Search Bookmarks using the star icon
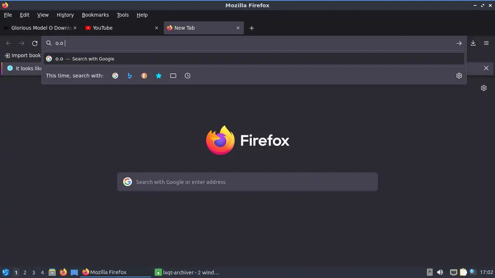Viewport: 495px width, 278px height. [x=159, y=76]
